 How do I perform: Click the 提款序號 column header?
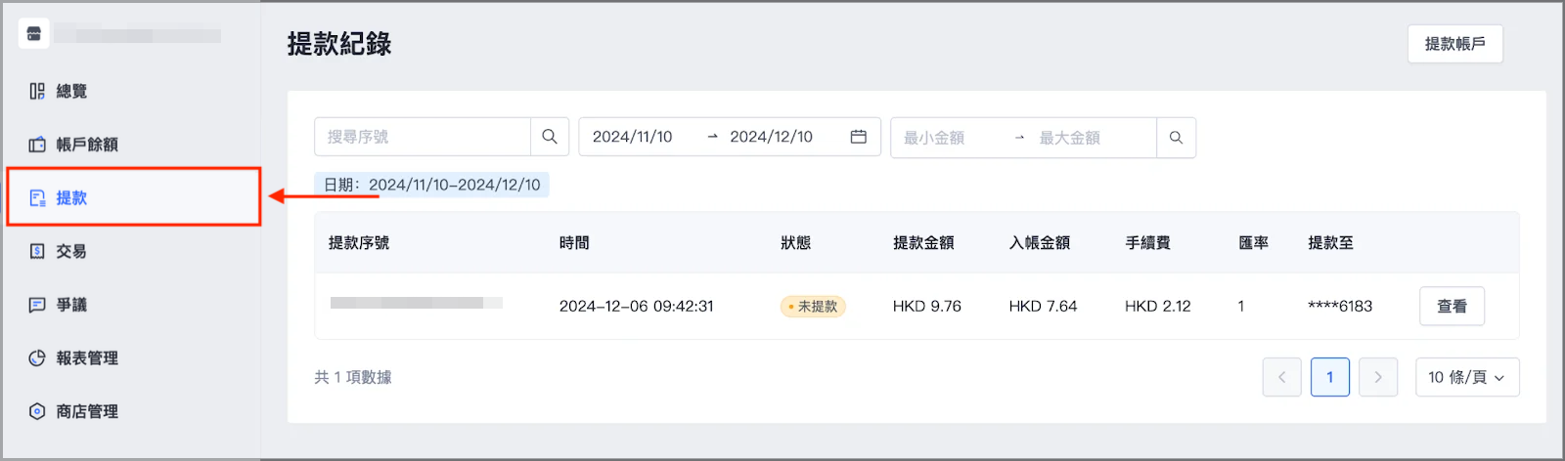pyautogui.click(x=359, y=243)
